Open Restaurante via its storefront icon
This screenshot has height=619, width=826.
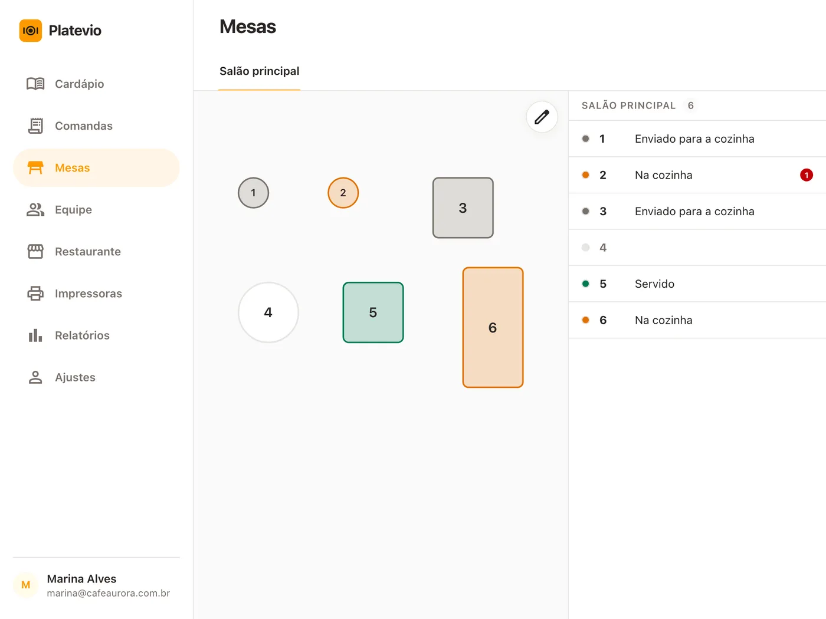pos(35,252)
